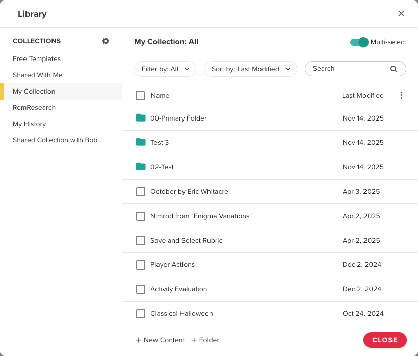
Task: Expand the Filter by: All dropdown
Action: pyautogui.click(x=165, y=69)
